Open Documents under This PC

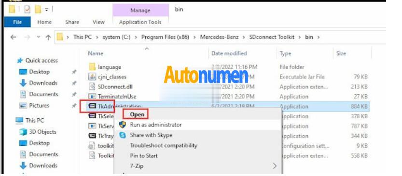[x=43, y=154]
